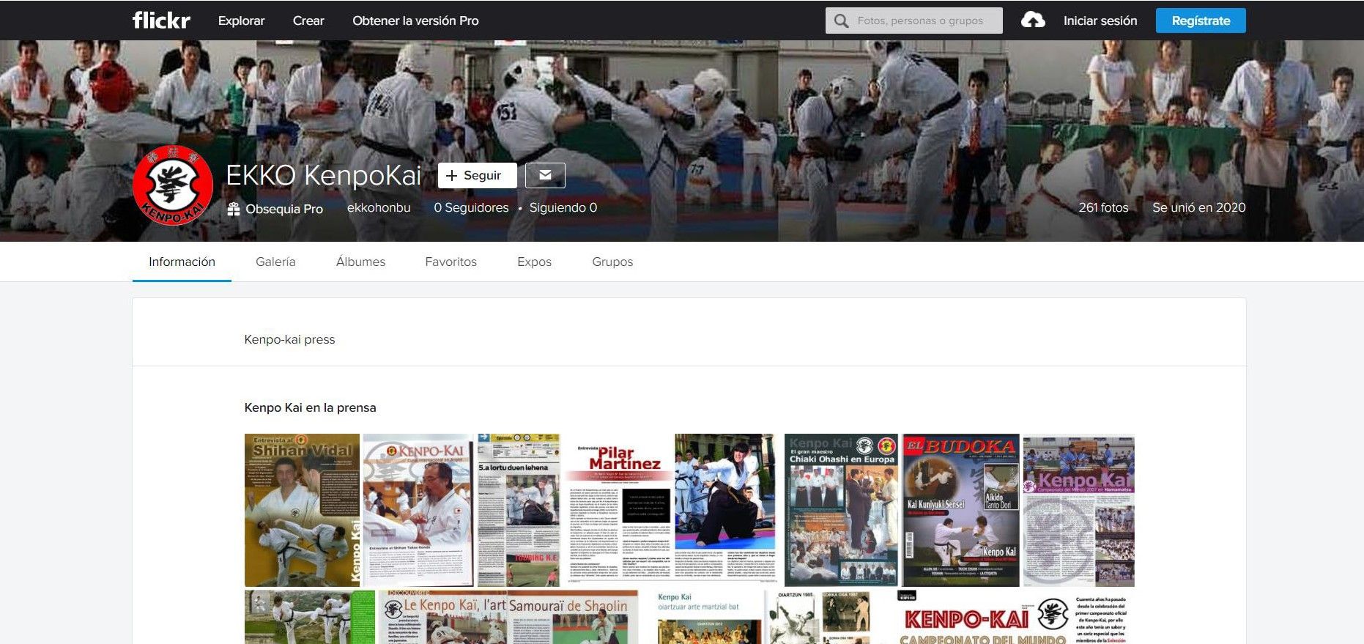Image resolution: width=1364 pixels, height=644 pixels.
Task: Click the EKKO KenpoKai profile name
Action: (x=324, y=176)
